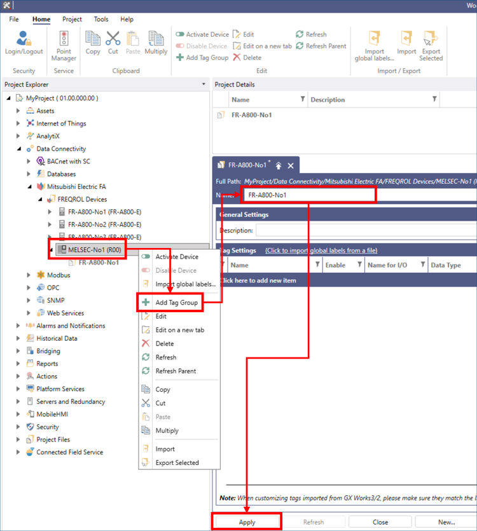Click the Export Selected ribbon icon
This screenshot has width=477, height=531.
click(431, 46)
